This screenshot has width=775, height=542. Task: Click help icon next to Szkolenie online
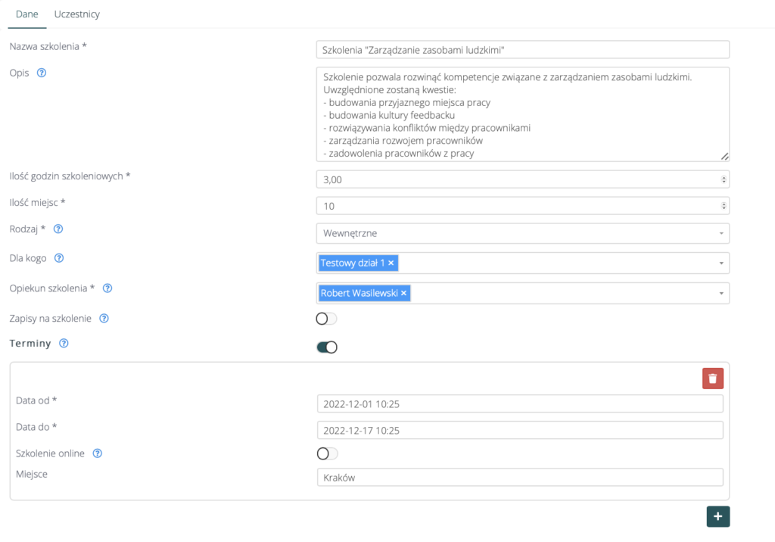point(98,453)
